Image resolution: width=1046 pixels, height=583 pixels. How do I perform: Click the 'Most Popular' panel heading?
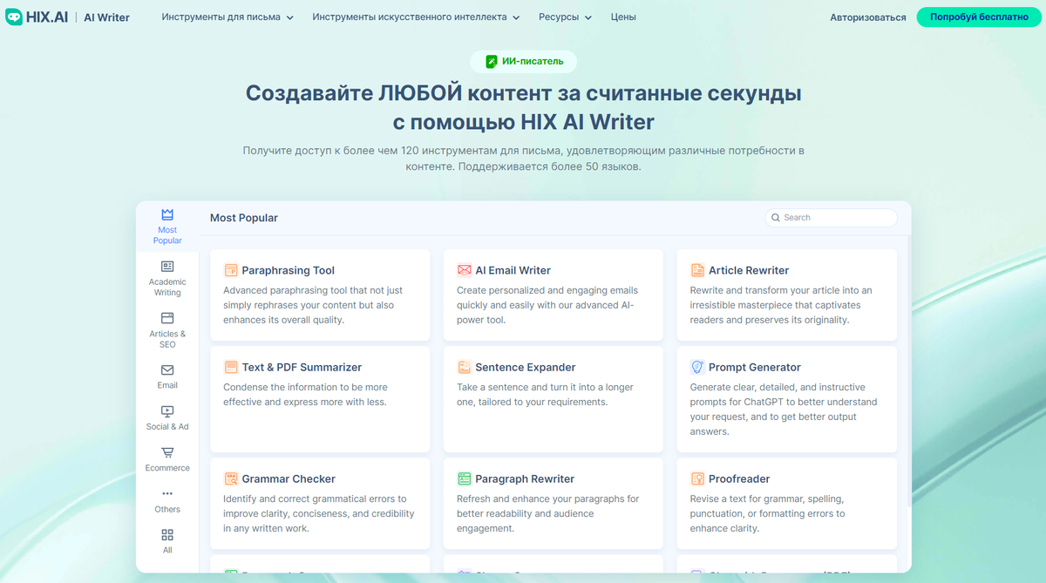[x=244, y=218]
